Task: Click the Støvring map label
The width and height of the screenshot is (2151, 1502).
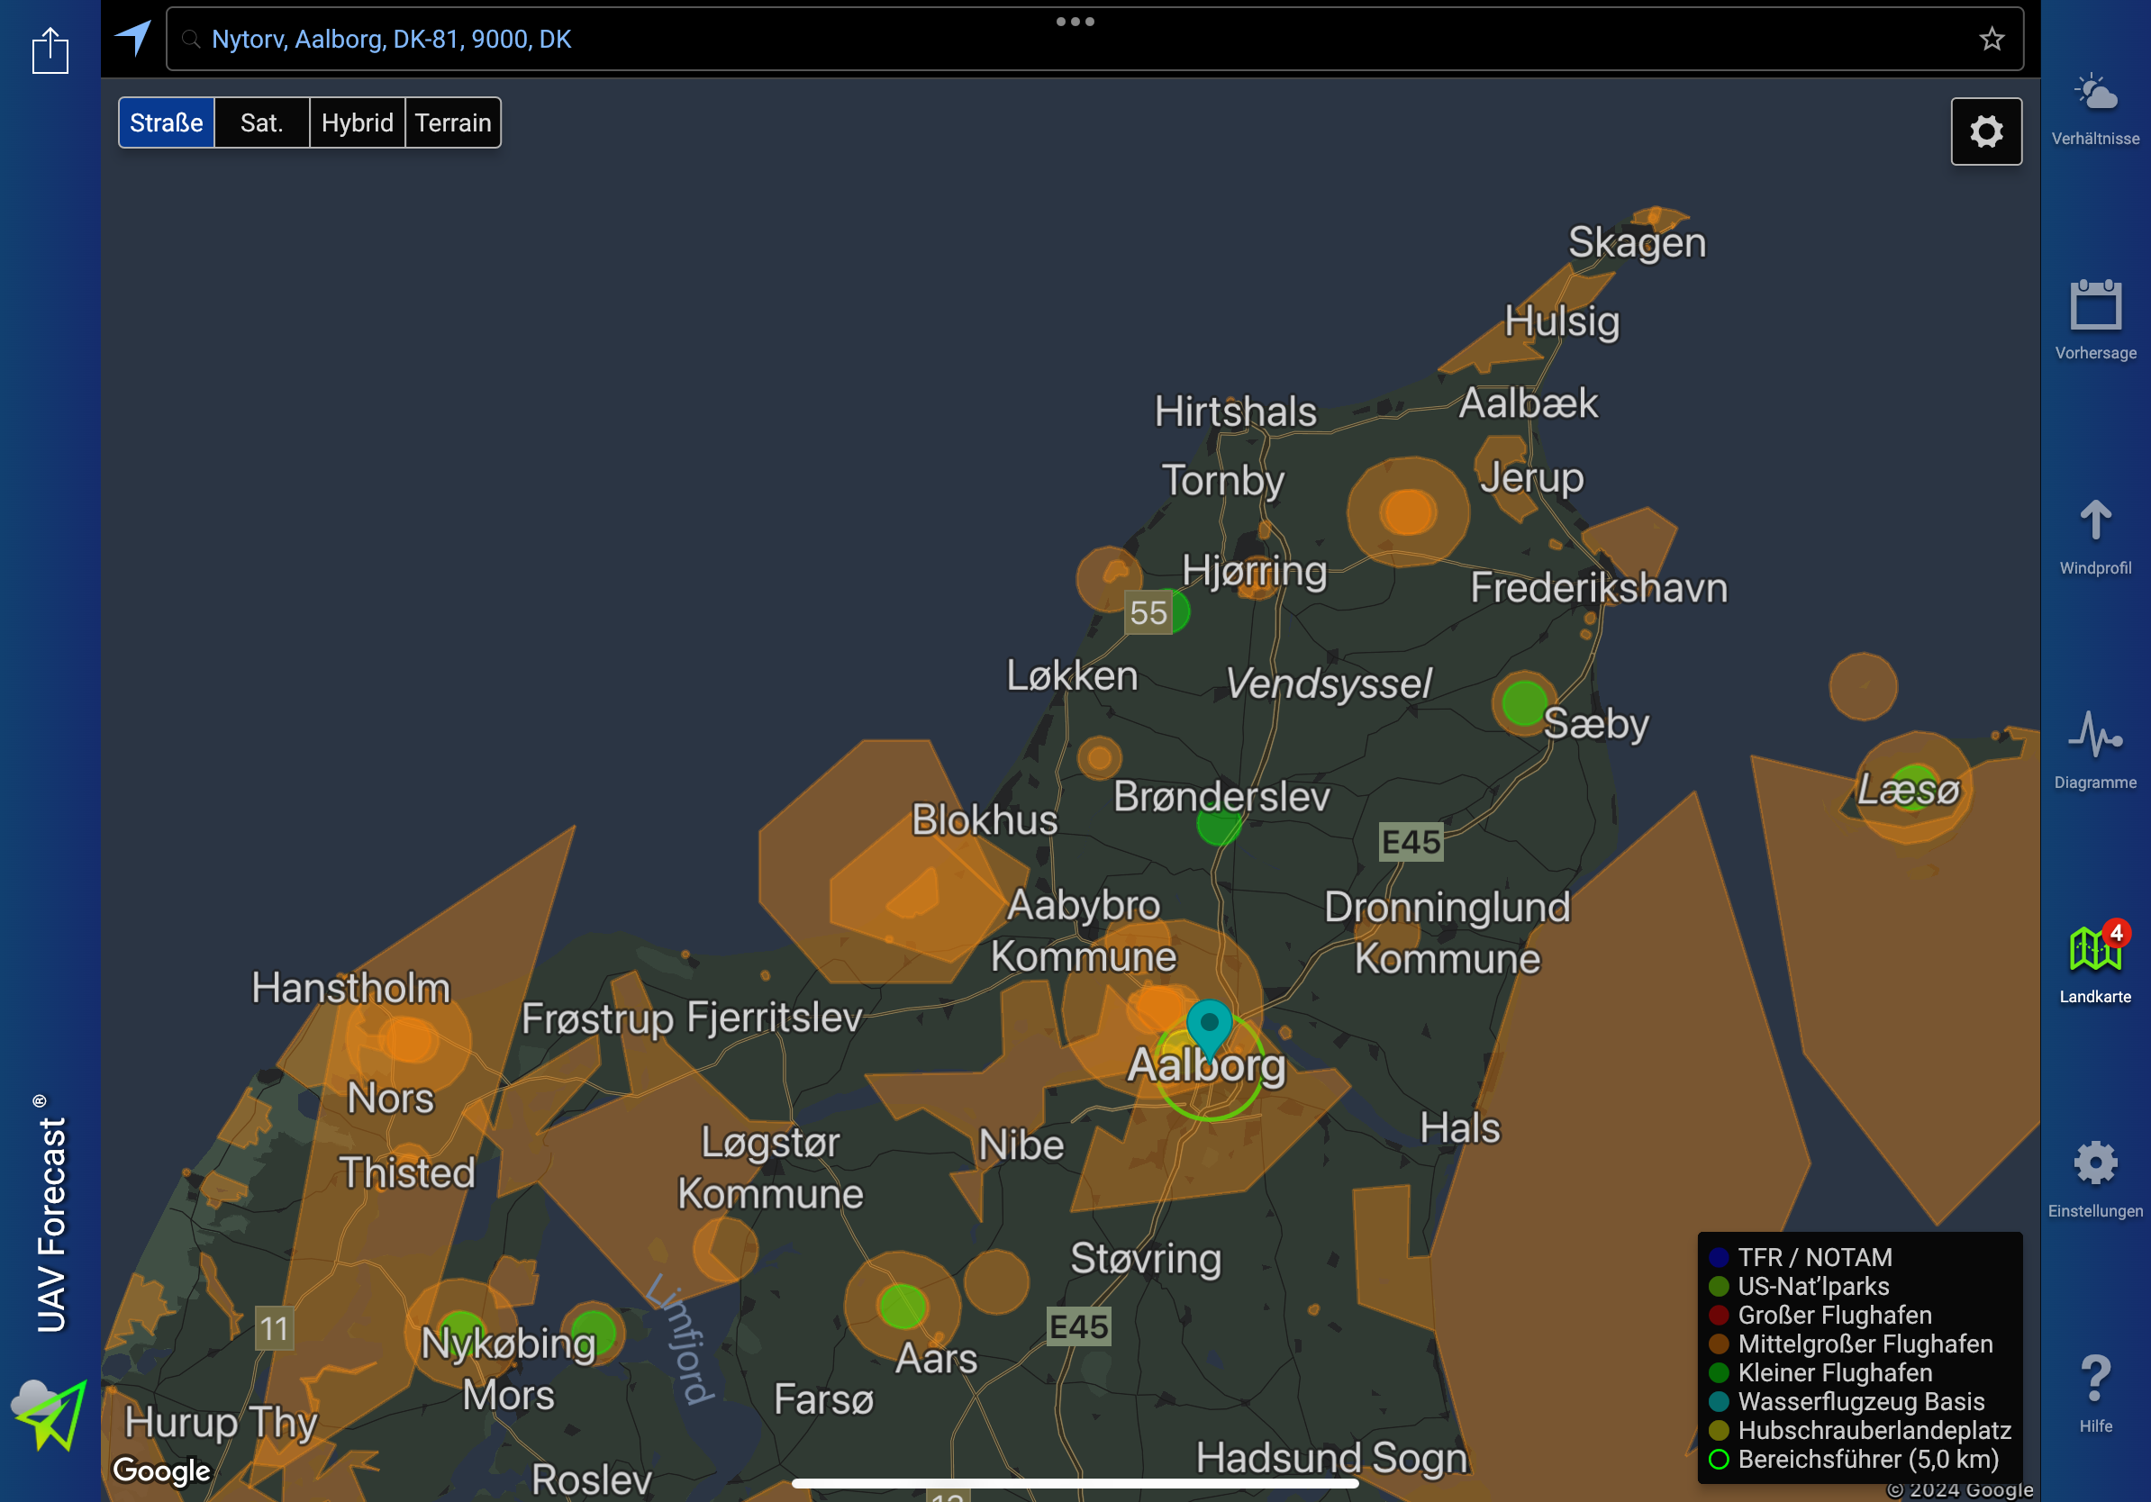Action: pyautogui.click(x=1145, y=1259)
